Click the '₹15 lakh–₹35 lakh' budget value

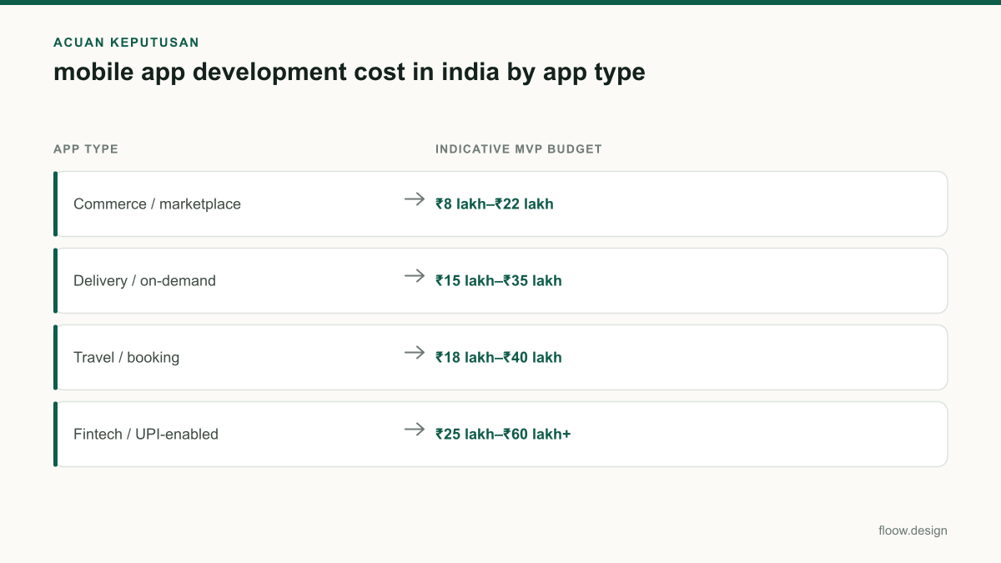click(x=499, y=280)
